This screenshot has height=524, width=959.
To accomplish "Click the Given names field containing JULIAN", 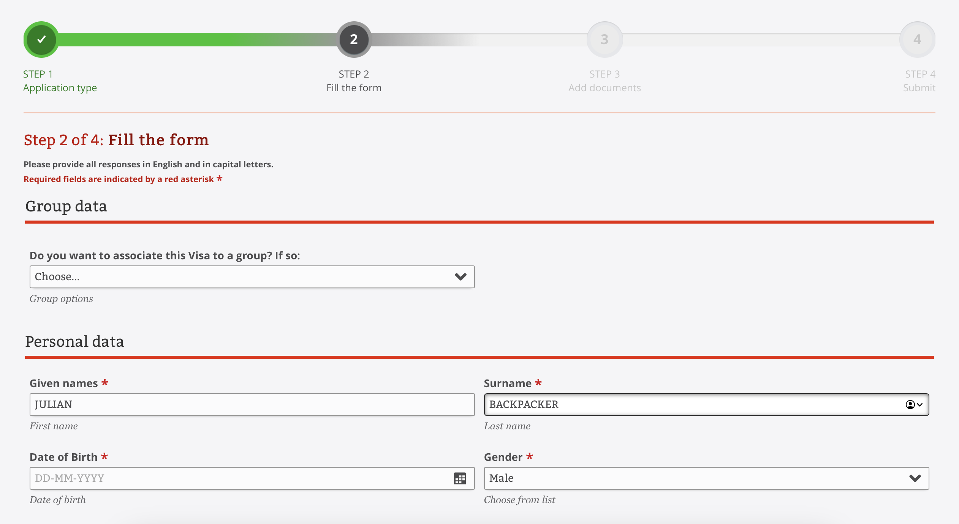I will tap(252, 405).
